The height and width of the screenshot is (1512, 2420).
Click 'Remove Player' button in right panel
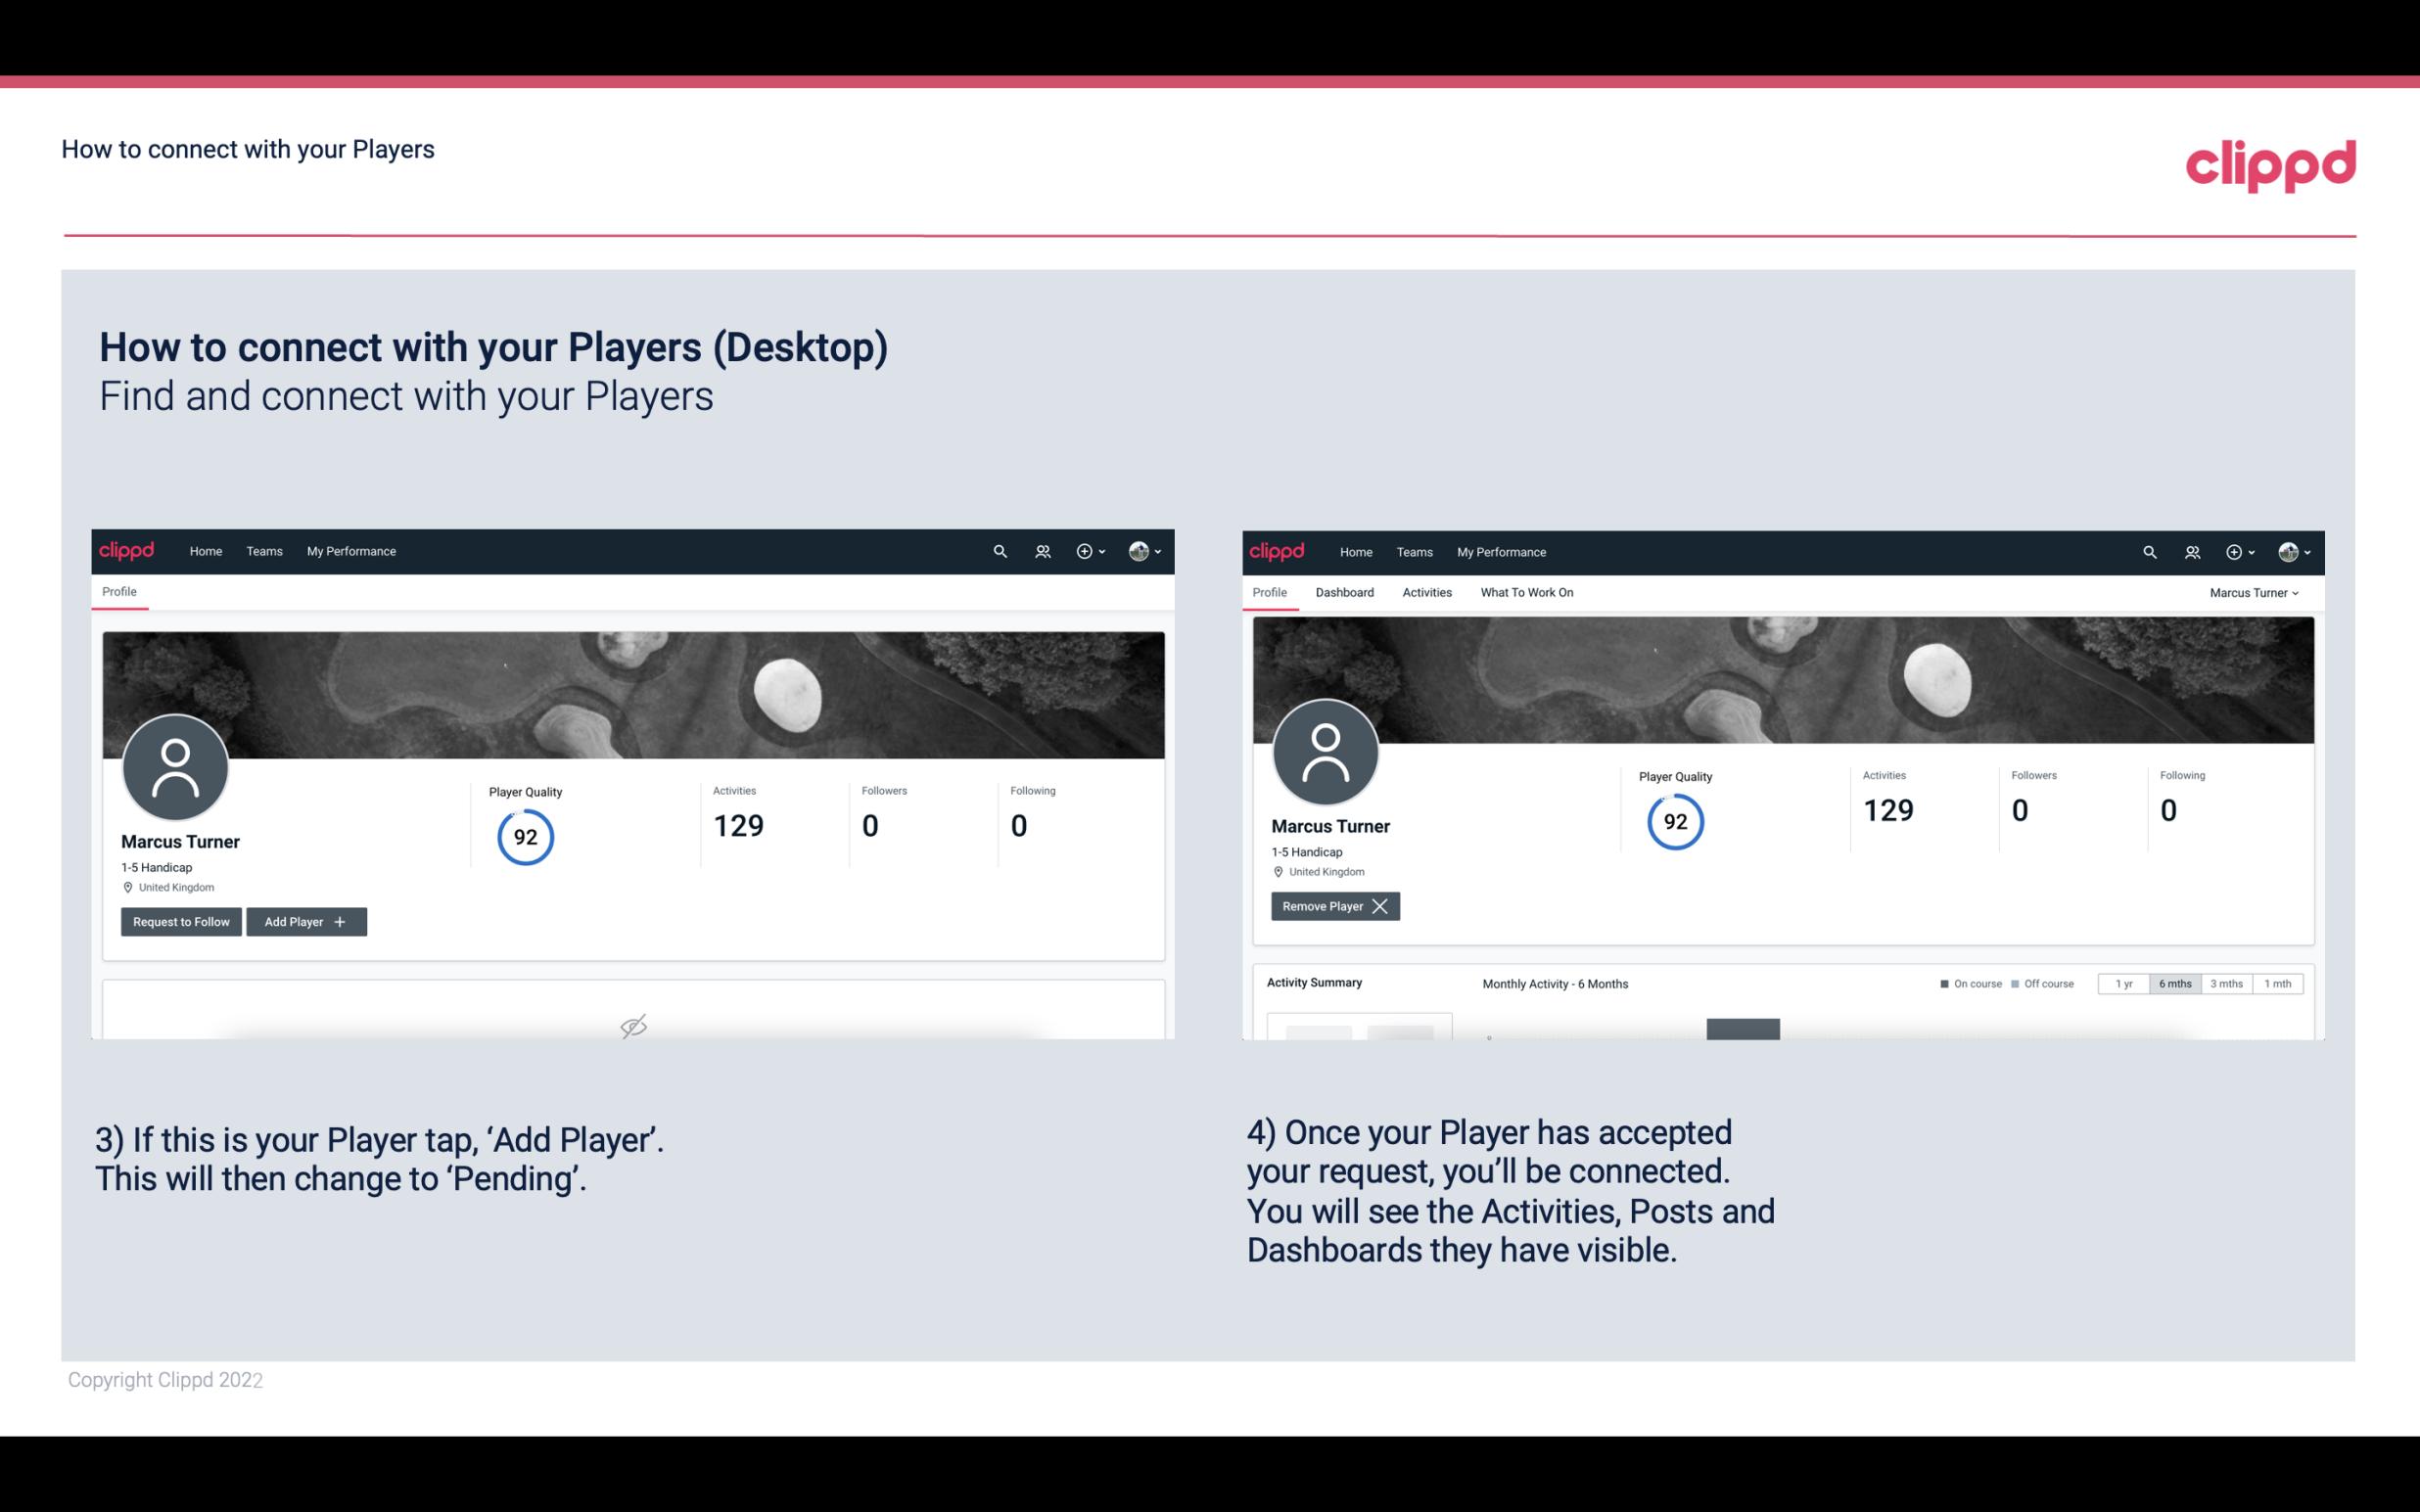[x=1332, y=906]
